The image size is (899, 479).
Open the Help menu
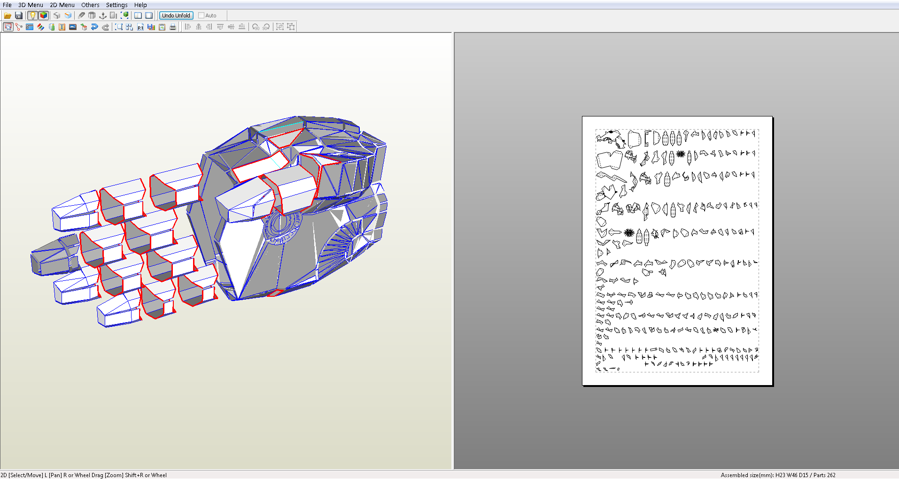tap(140, 5)
